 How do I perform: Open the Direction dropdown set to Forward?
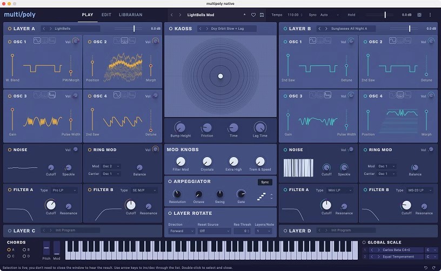coord(181,231)
